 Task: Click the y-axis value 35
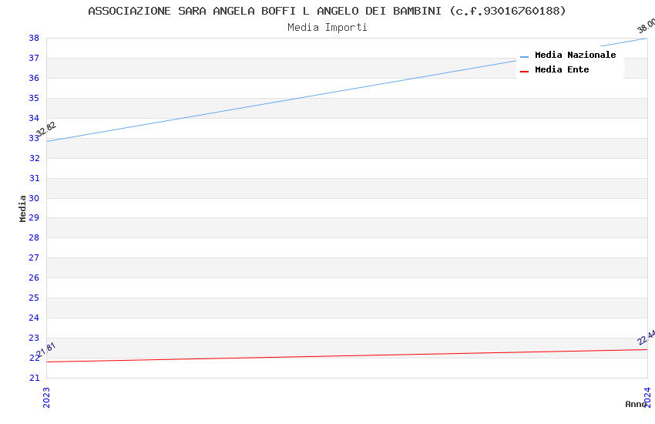coord(34,98)
